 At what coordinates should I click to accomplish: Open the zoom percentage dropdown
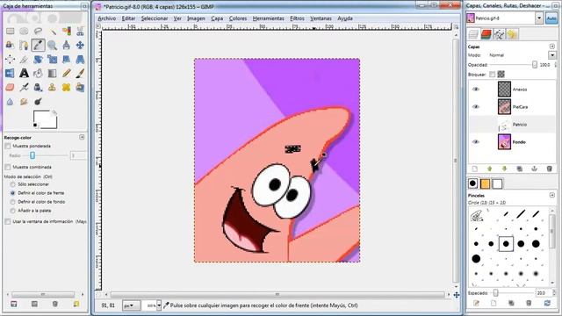159,305
